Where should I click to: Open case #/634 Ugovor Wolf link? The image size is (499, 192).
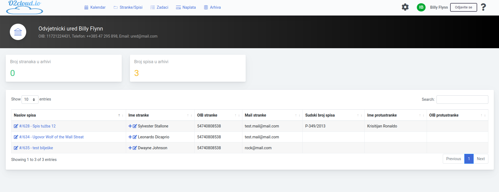[51, 137]
